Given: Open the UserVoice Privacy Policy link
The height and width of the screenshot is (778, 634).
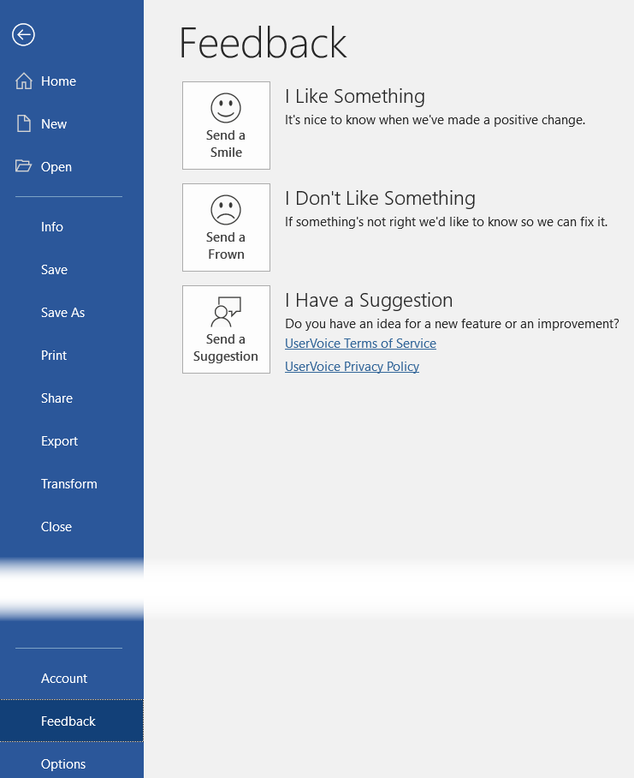Looking at the screenshot, I should tap(353, 366).
